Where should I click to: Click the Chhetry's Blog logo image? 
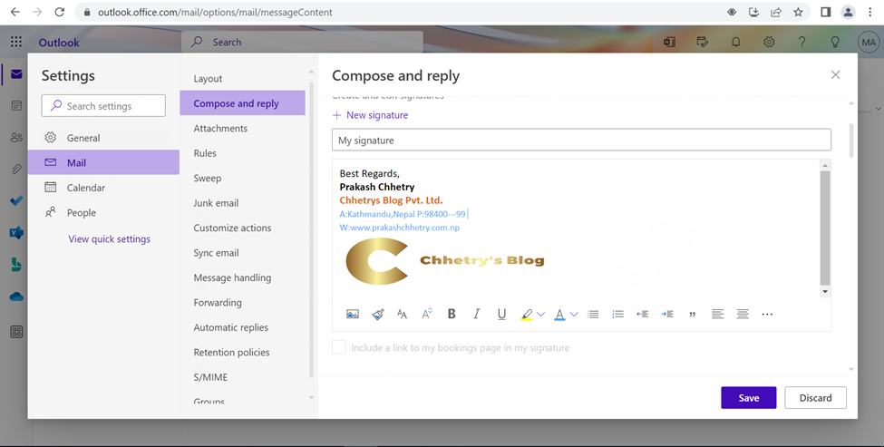(x=445, y=260)
